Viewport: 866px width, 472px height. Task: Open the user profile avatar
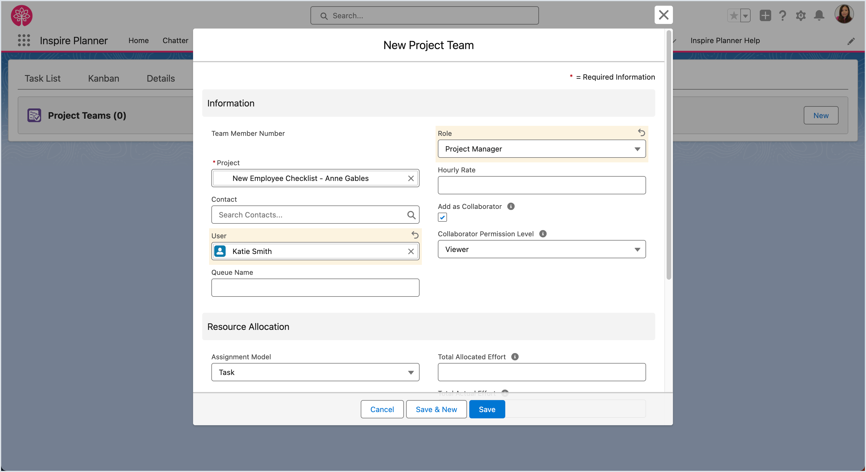coord(844,14)
